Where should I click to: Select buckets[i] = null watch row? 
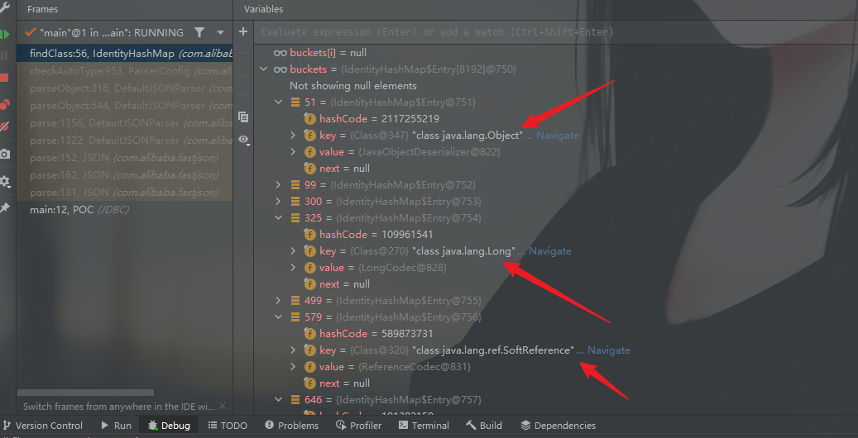pyautogui.click(x=320, y=53)
